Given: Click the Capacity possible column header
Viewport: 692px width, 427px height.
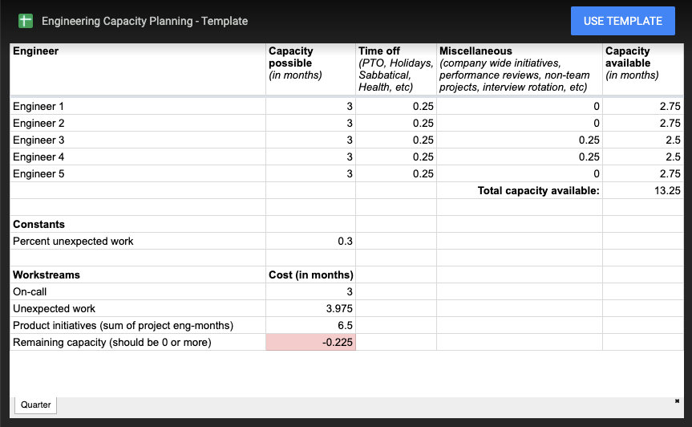Looking at the screenshot, I should [310, 69].
